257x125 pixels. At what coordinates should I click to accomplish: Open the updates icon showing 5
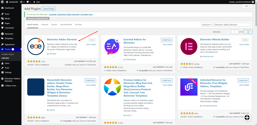tap(22, 2)
